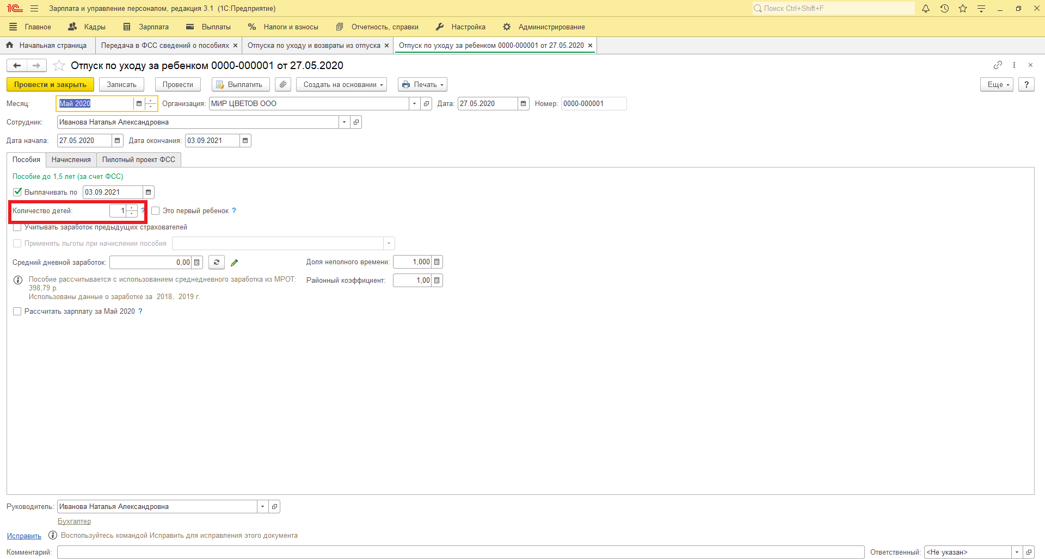1045x559 pixels.
Task: Check Рассчитать зарплату за Май 2020
Action: click(17, 312)
